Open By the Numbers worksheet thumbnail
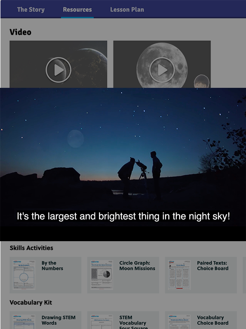 click(x=24, y=275)
